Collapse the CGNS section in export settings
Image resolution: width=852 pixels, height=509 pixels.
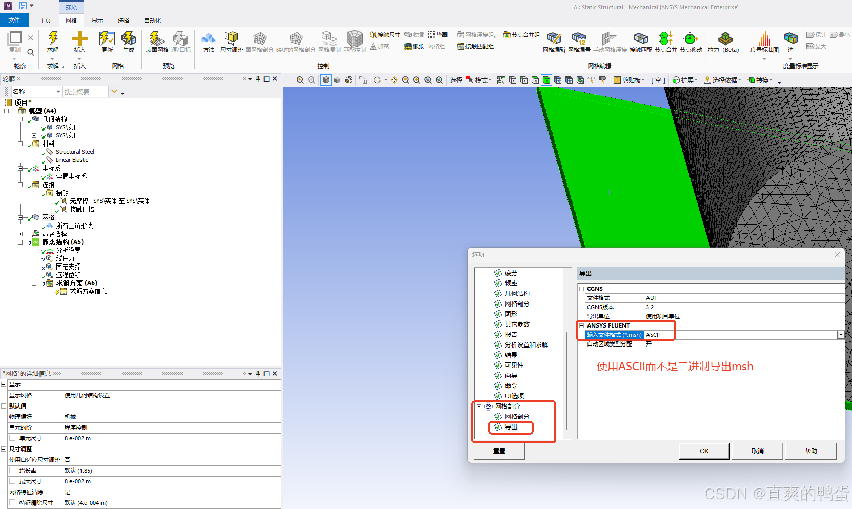(x=581, y=289)
